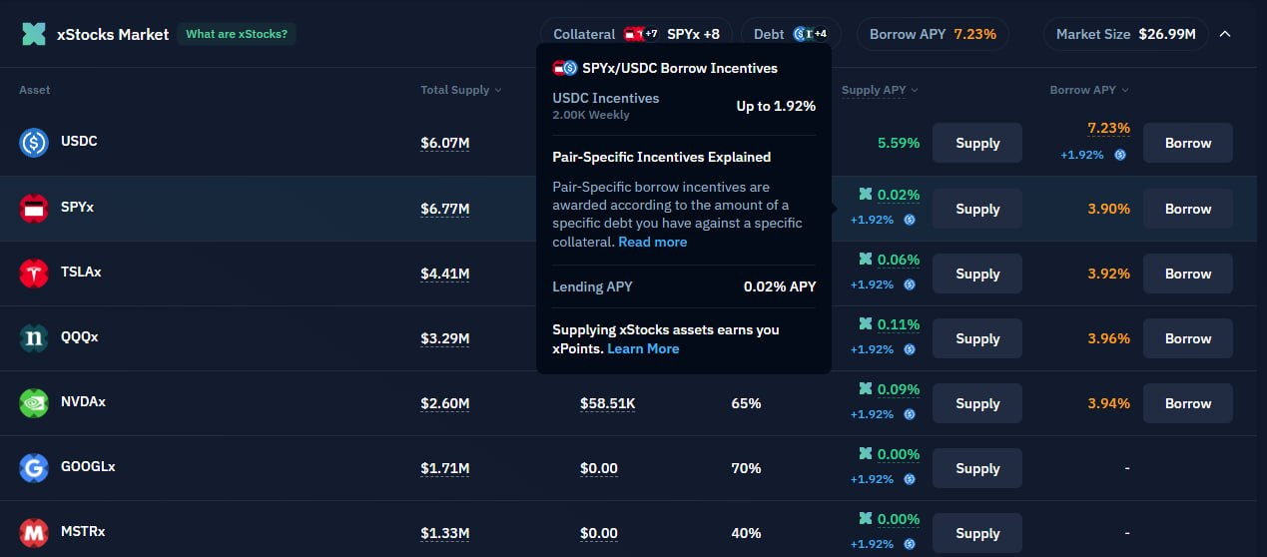Screen dimensions: 1267x557
Task: Click the SPYx/USDC pair icon in tooltip
Action: point(565,68)
